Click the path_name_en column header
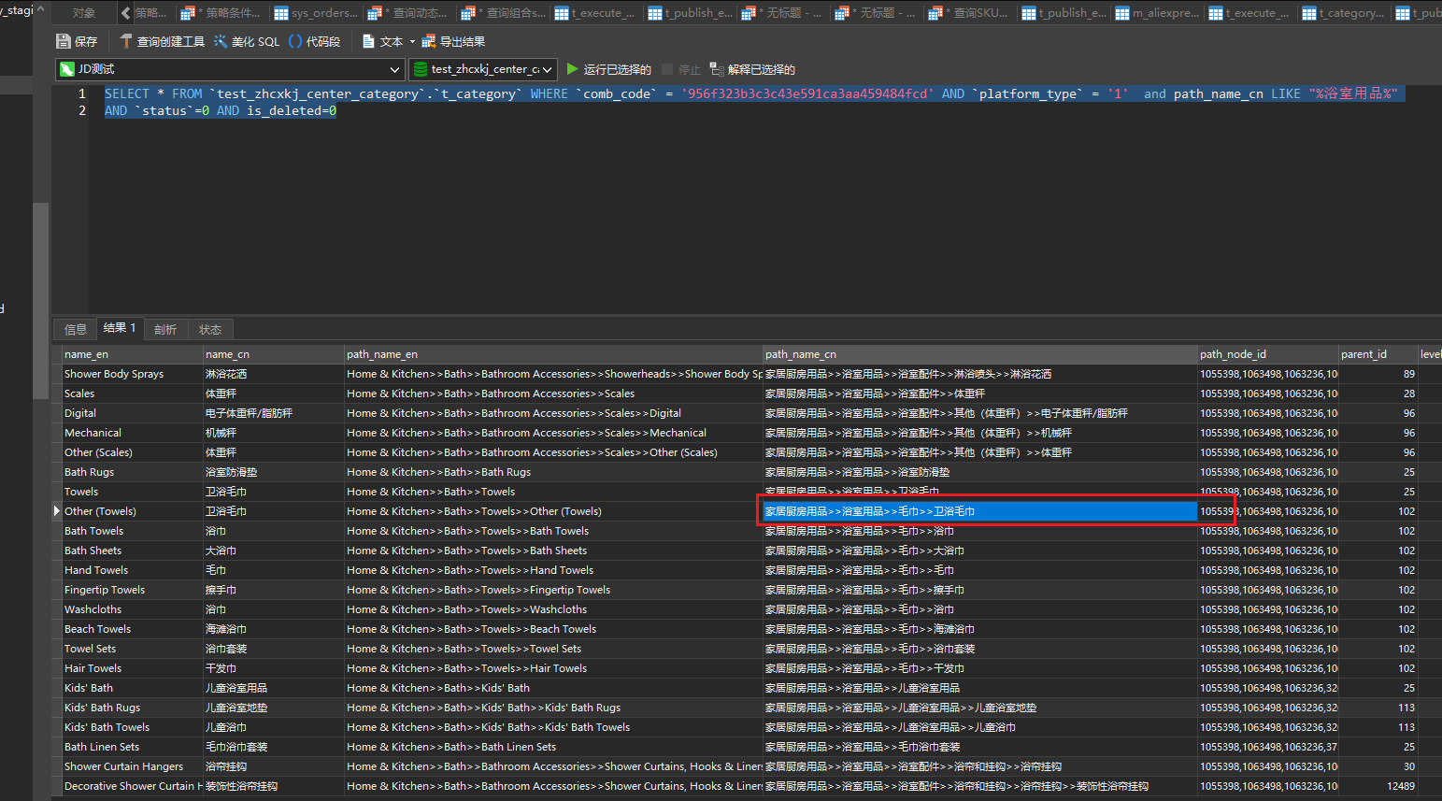The height and width of the screenshot is (801, 1442). pos(553,354)
